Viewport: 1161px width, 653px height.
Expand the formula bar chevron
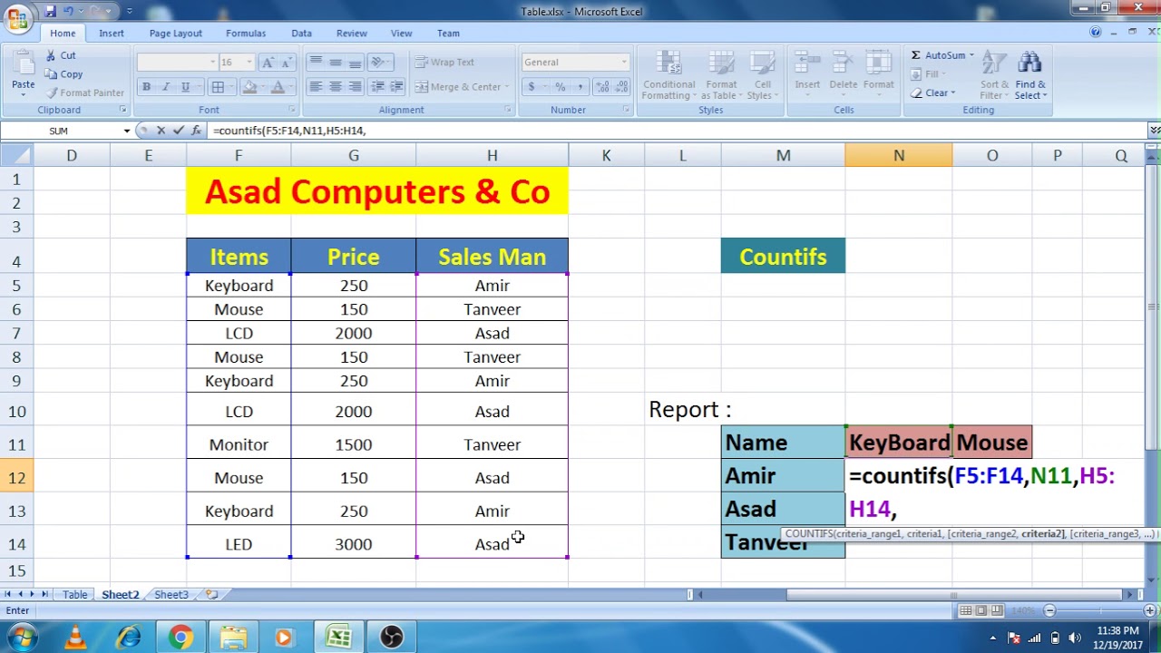point(1154,131)
